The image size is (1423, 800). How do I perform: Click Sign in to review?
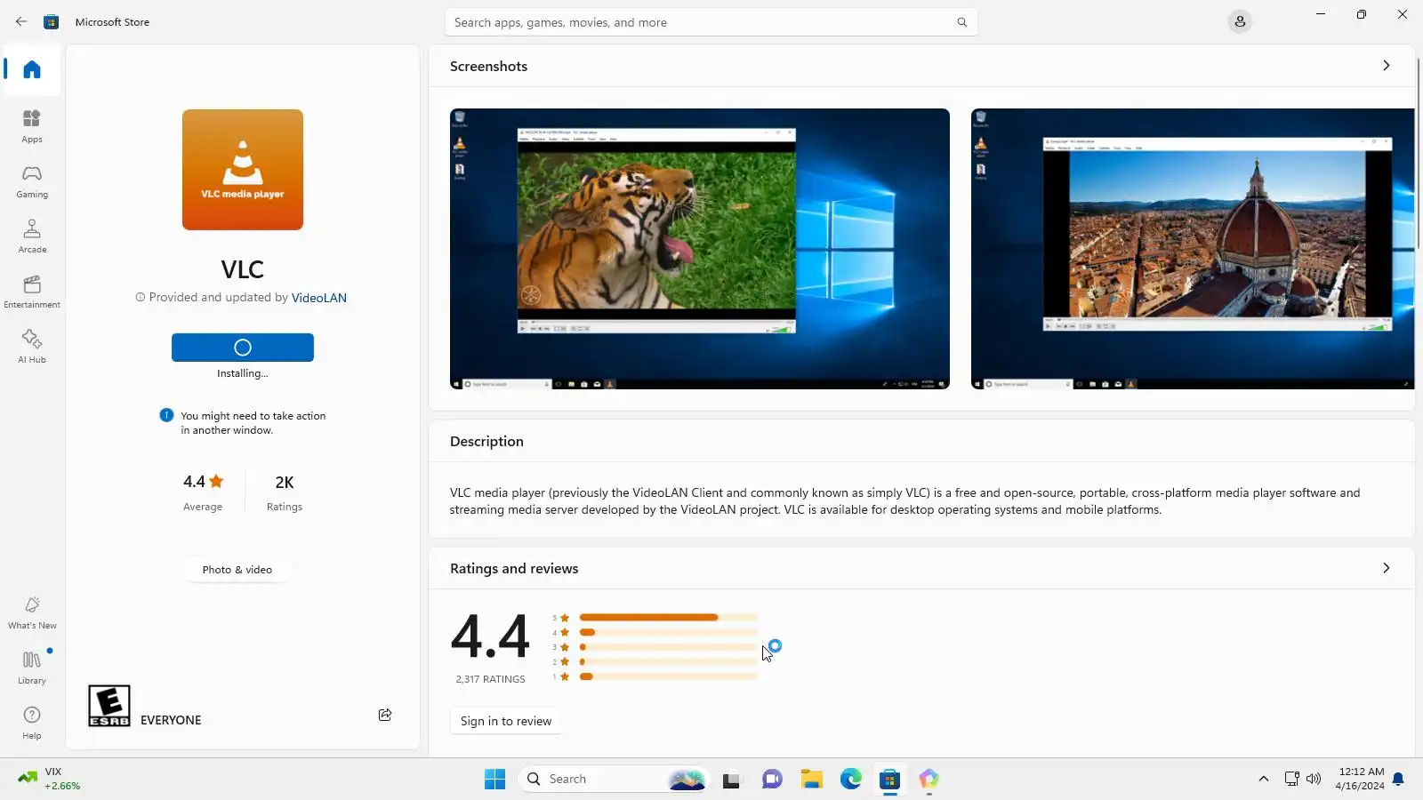506,721
